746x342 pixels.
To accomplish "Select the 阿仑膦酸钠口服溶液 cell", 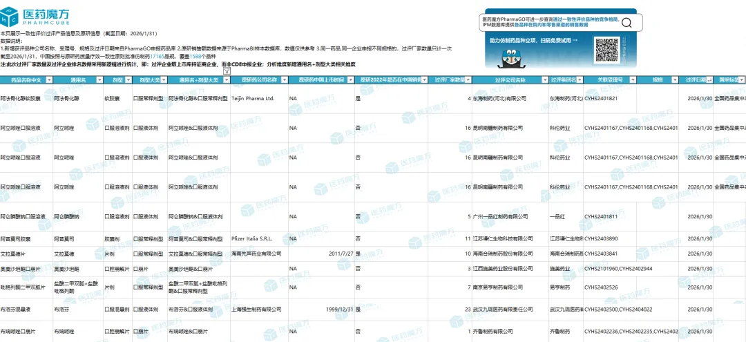I will [27, 217].
